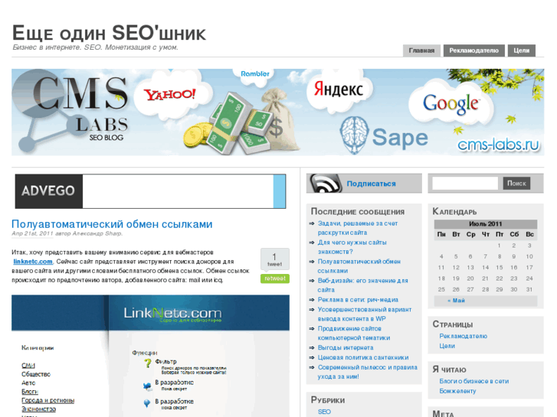
Task: Click the green retweet button
Action: tap(275, 279)
